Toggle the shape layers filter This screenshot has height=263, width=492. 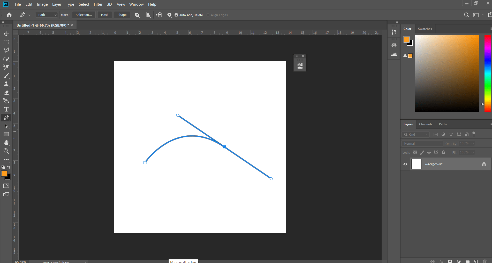pyautogui.click(x=459, y=134)
